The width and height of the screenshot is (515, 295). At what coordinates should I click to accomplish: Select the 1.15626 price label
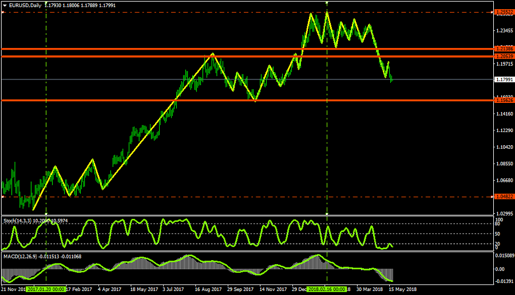505,100
